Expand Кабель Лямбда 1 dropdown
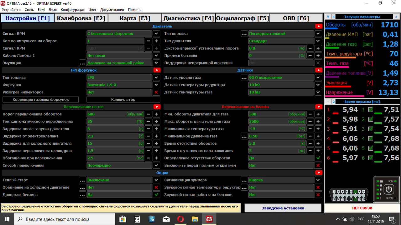The height and width of the screenshot is (225, 401). click(156, 56)
